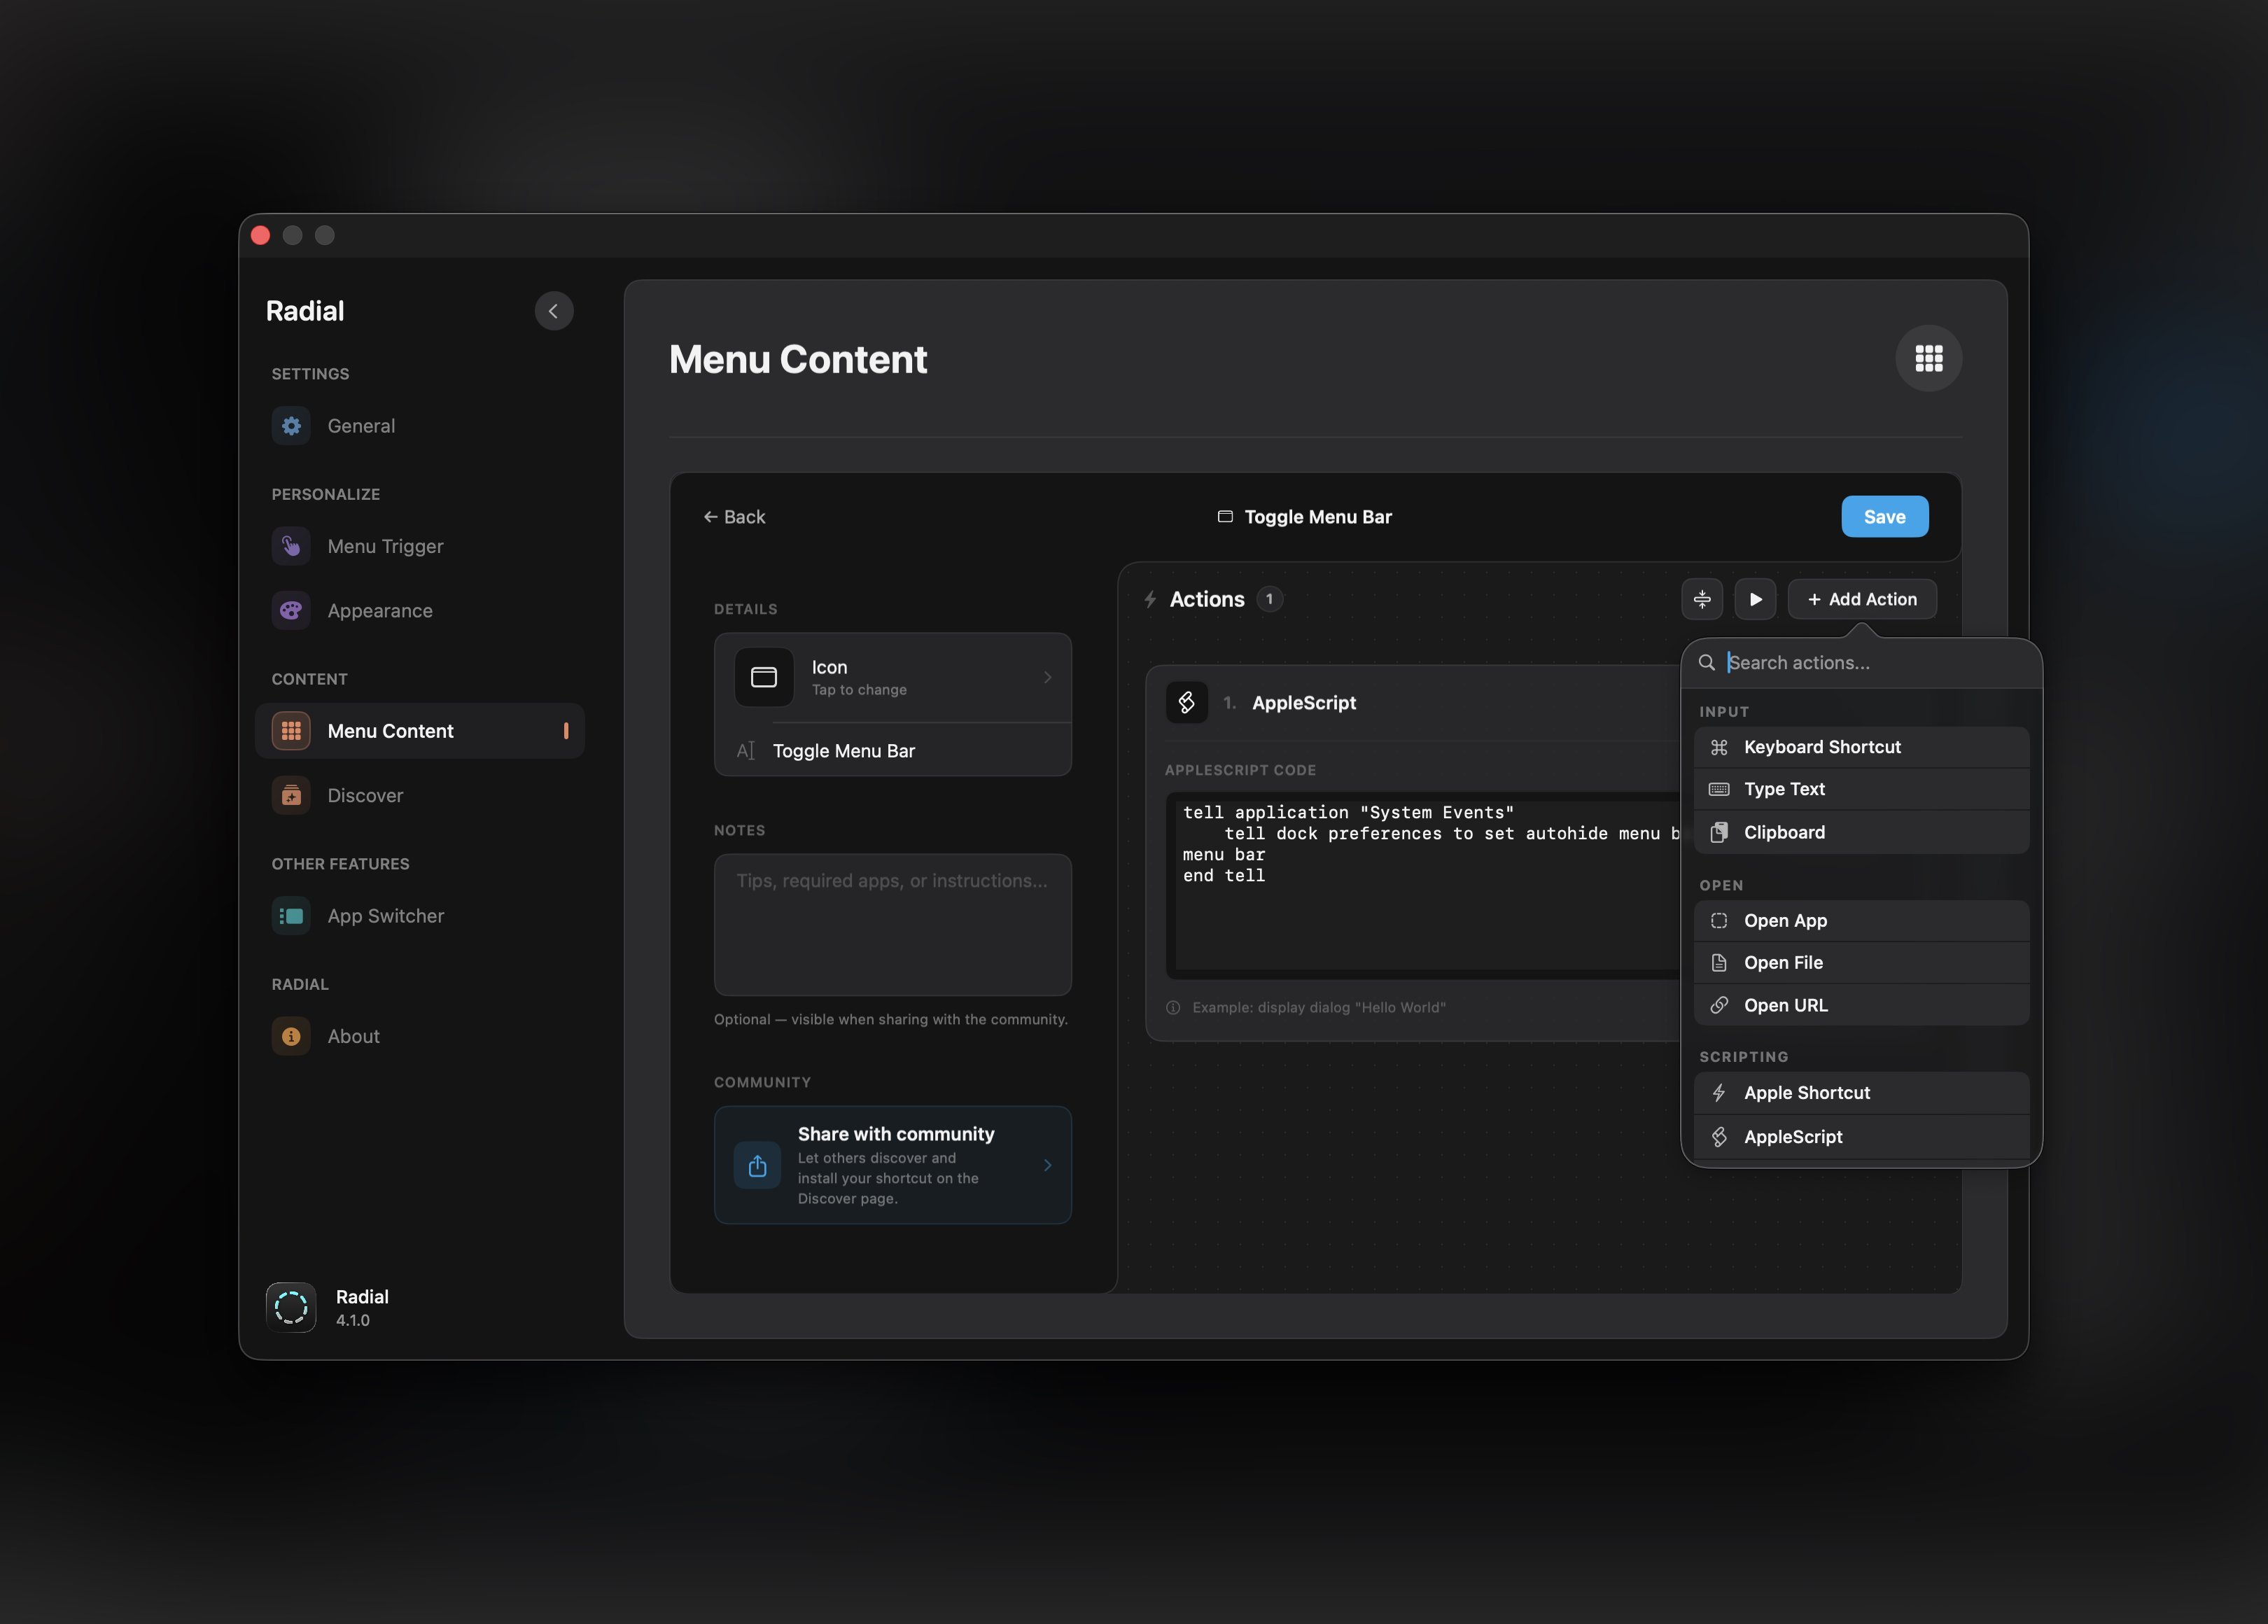Image resolution: width=2268 pixels, height=1624 pixels.
Task: Go Back to the shortcuts list
Action: (x=734, y=516)
